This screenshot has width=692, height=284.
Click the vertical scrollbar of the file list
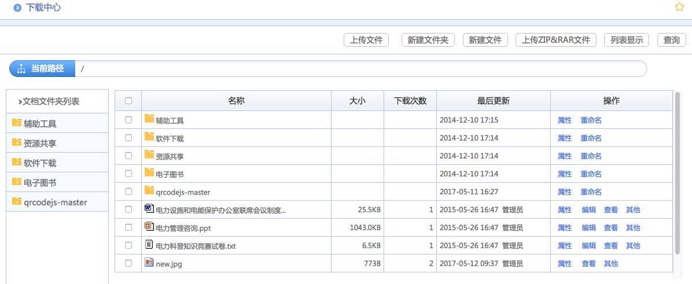pyautogui.click(x=677, y=174)
